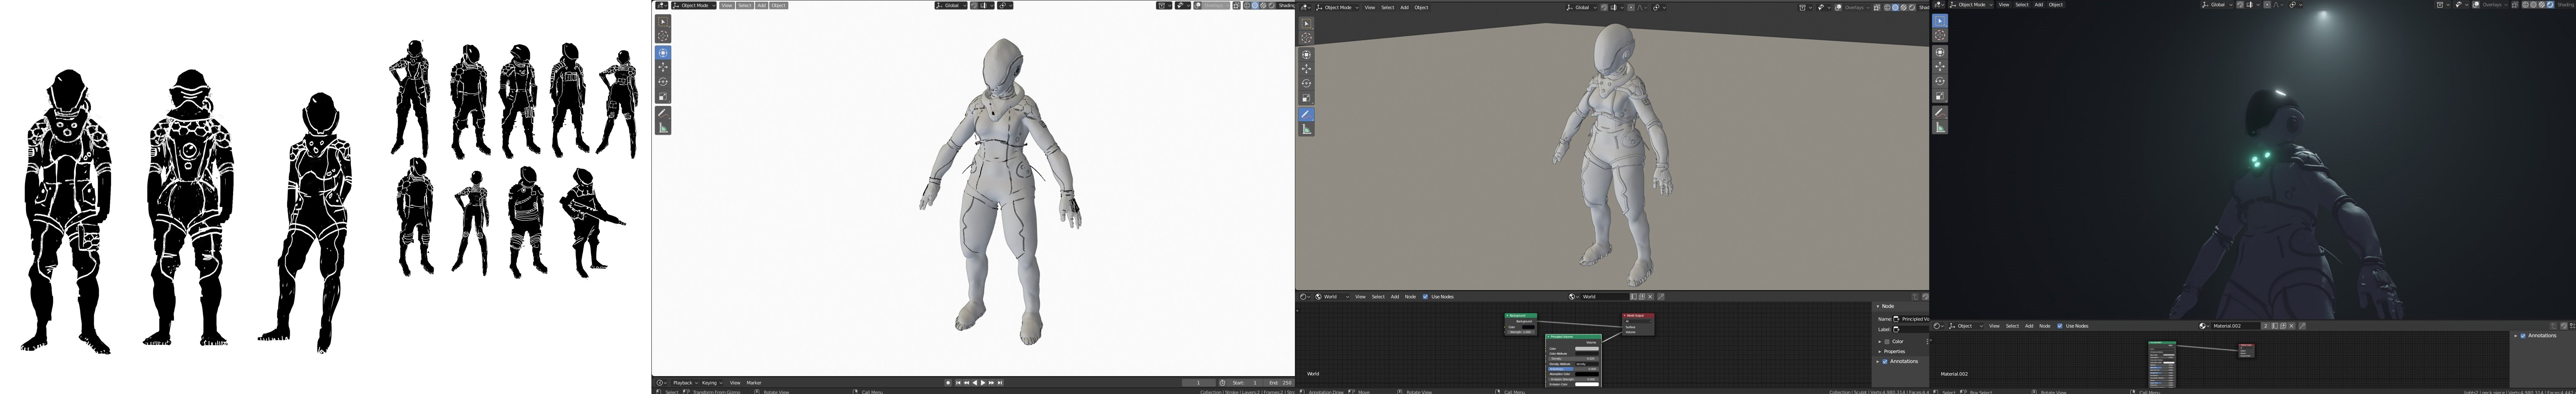Image resolution: width=2576 pixels, height=394 pixels.
Task: Open Overlays dropdown in left viewport
Action: tap(1216, 6)
